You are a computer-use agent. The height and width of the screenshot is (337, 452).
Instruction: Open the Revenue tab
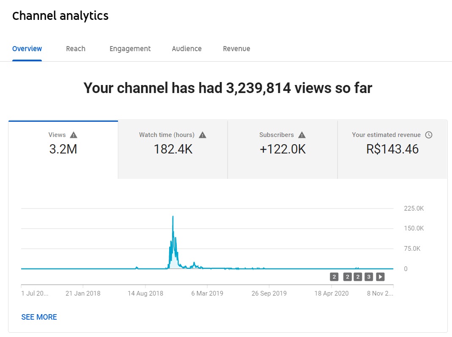(x=236, y=49)
